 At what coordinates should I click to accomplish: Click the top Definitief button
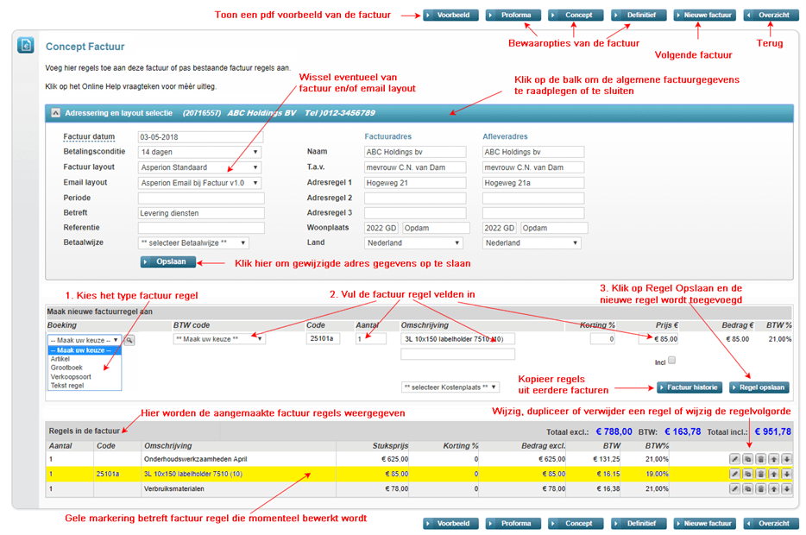[639, 16]
